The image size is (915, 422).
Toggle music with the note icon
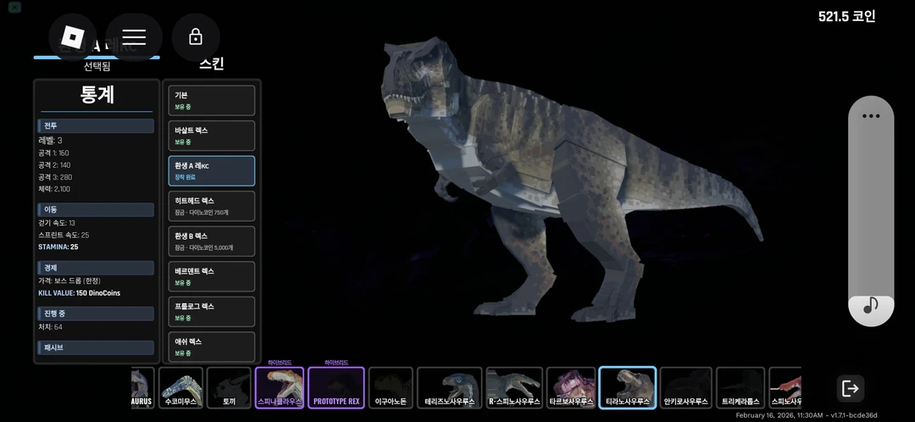point(870,306)
